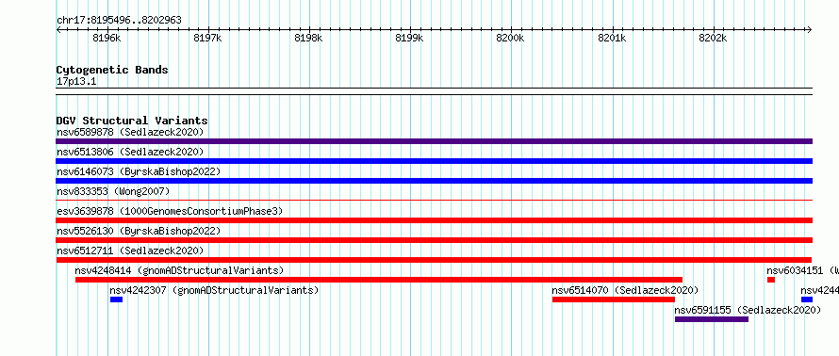This screenshot has height=356, width=839.
Task: Click the nsv6512711 (Sedlazeck2020) label
Action: coord(130,251)
